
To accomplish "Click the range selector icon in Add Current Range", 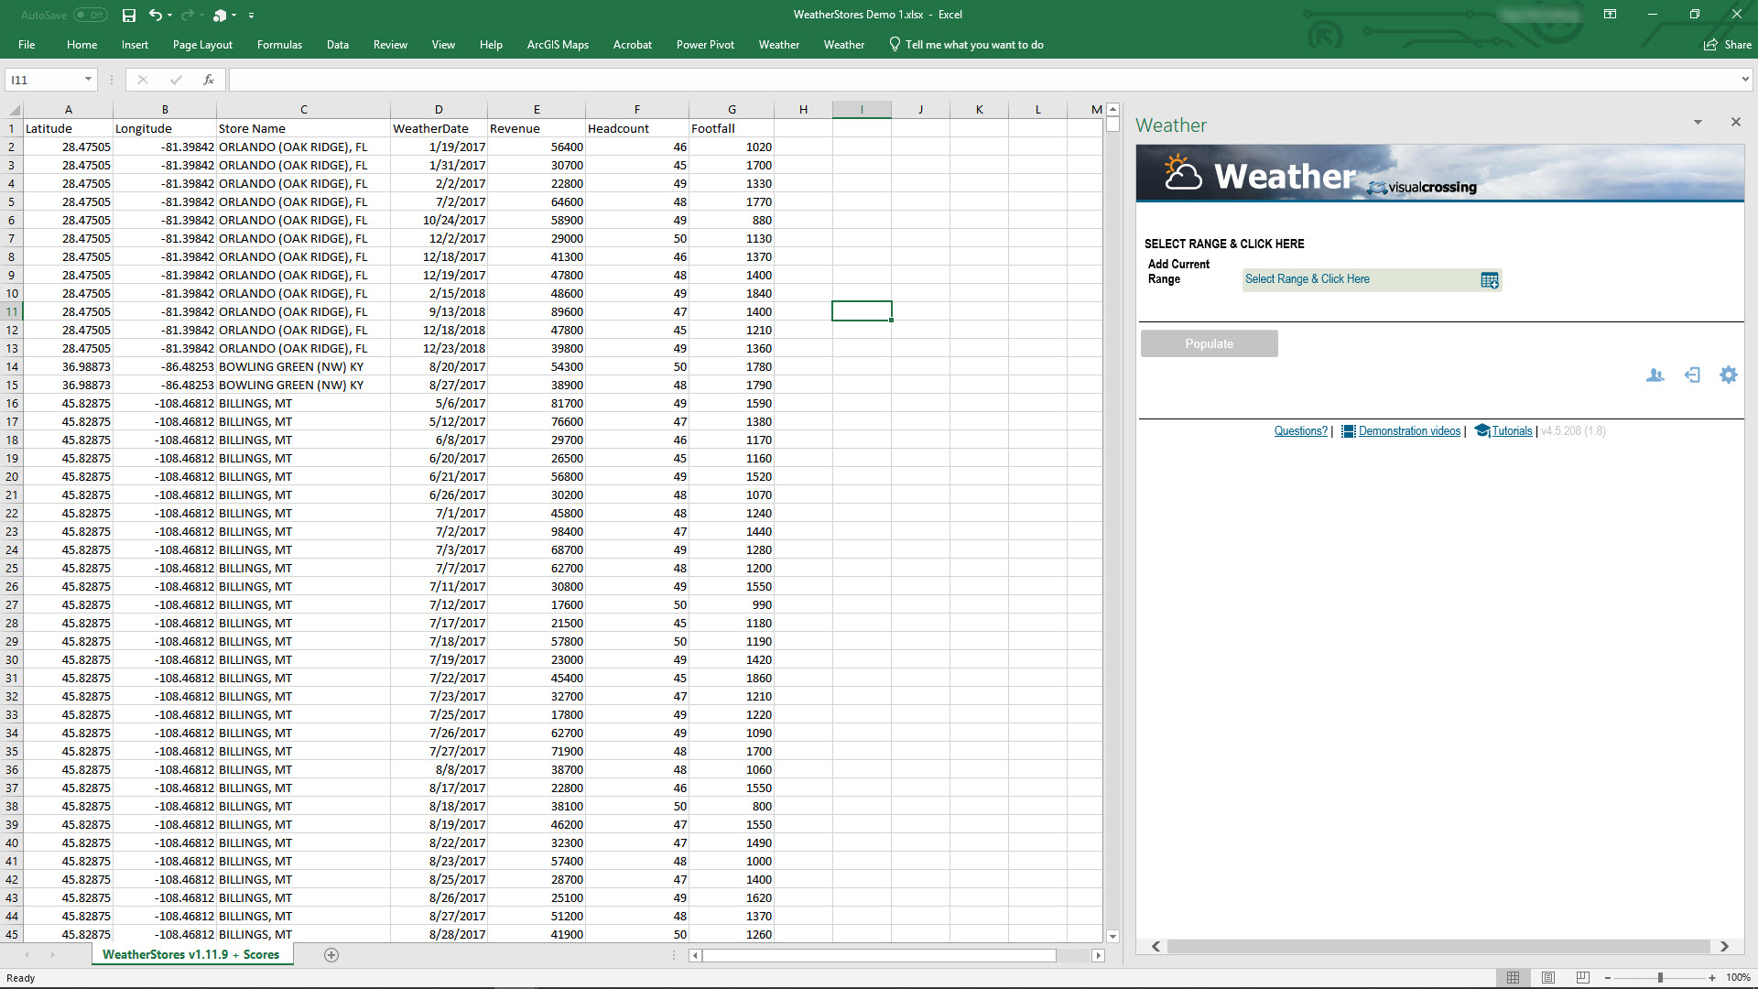I will click(1490, 280).
